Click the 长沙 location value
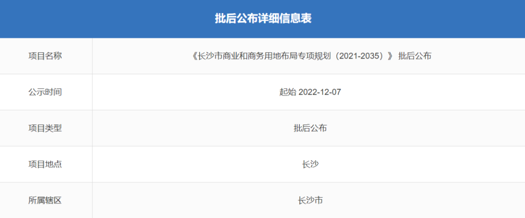This screenshot has width=525, height=218. (x=310, y=165)
